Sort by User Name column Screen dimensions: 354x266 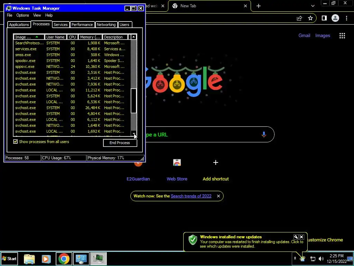click(56, 37)
